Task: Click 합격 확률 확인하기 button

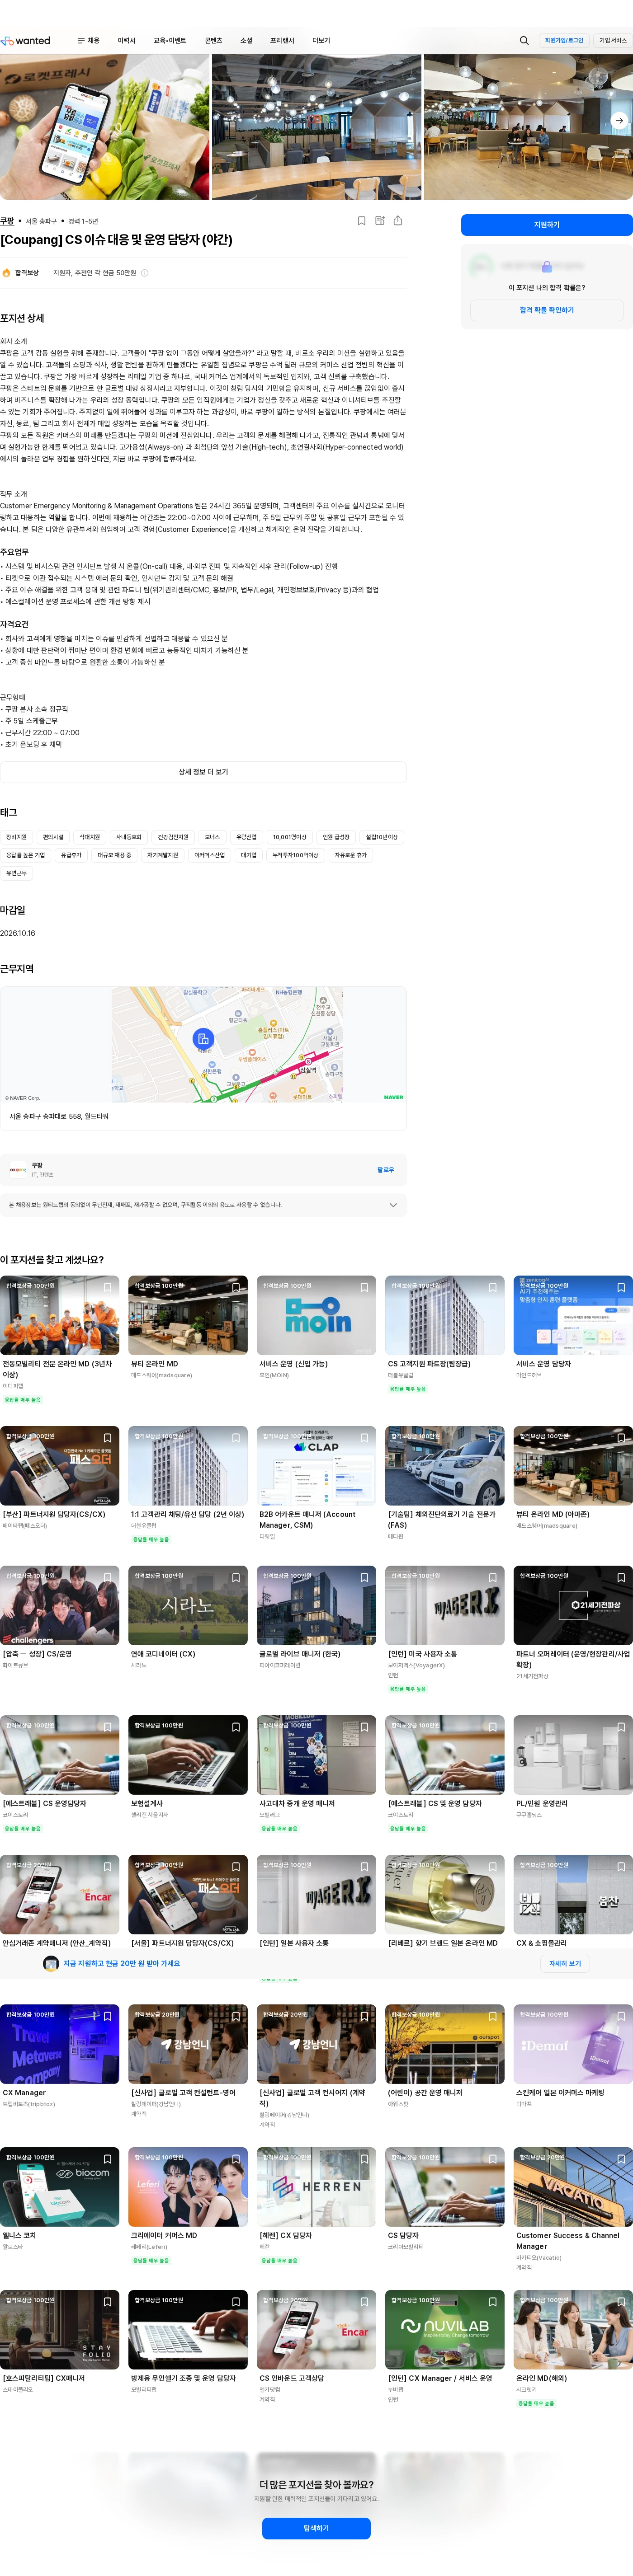Action: coord(547,310)
